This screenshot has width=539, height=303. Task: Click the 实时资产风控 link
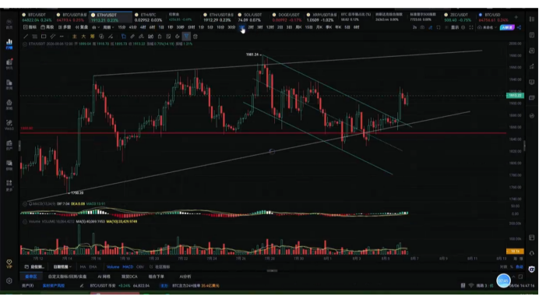click(54, 286)
